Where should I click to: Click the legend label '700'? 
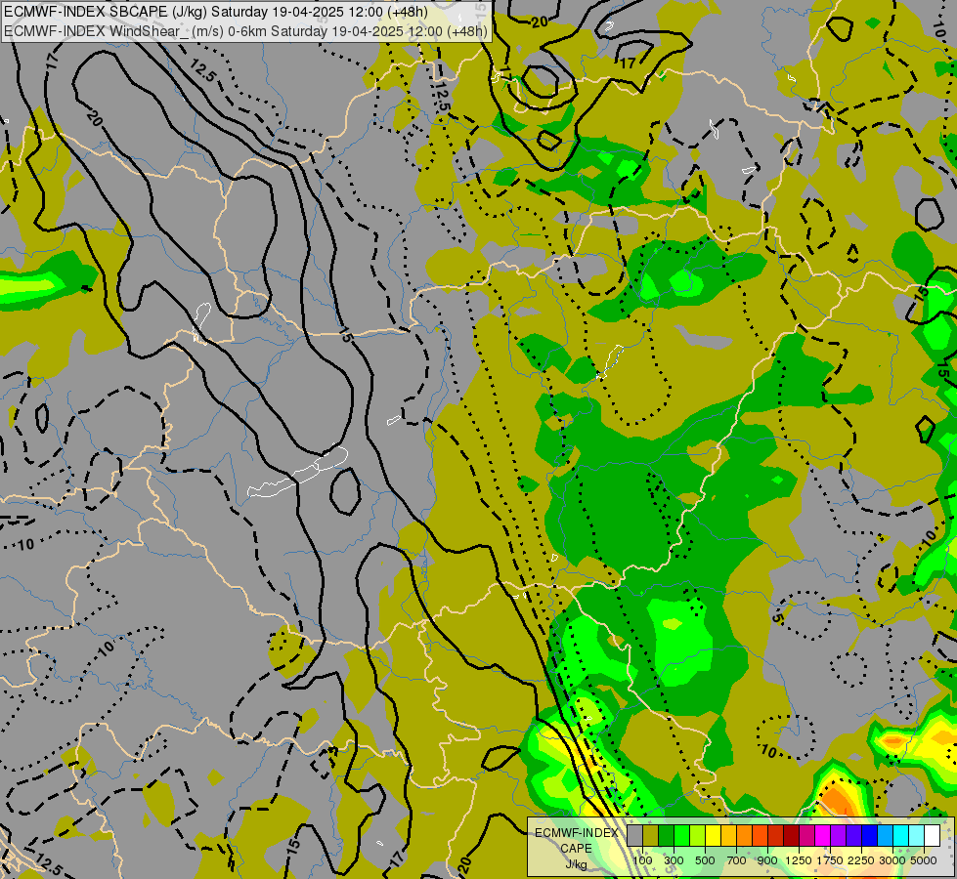click(x=736, y=860)
